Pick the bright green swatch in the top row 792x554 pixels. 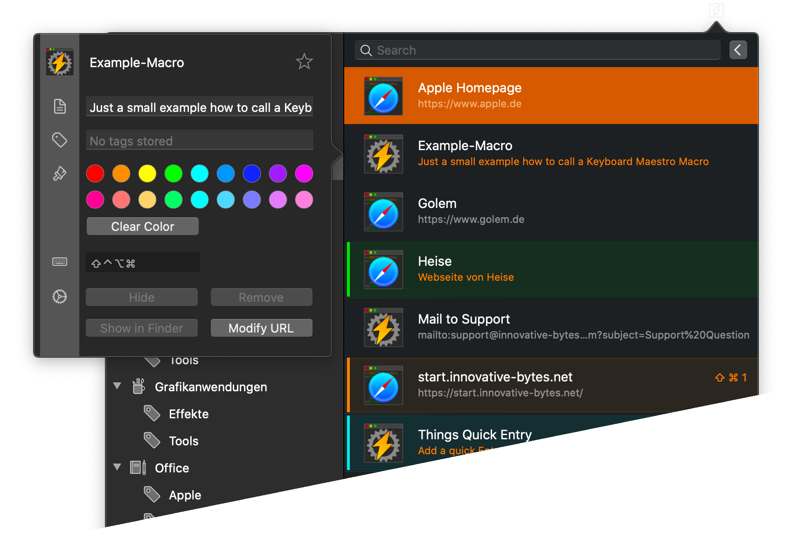[x=174, y=173]
